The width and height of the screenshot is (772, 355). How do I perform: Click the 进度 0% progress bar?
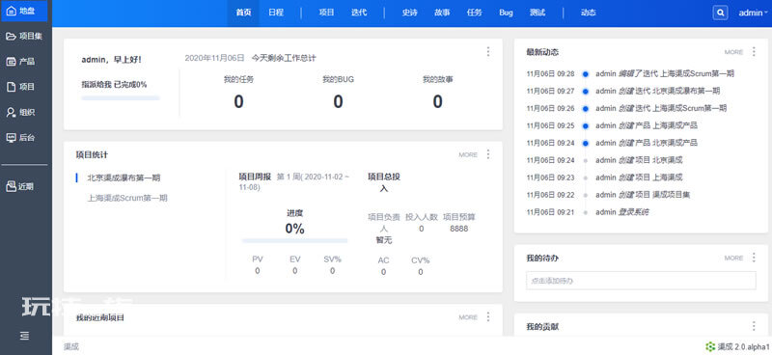(x=294, y=241)
